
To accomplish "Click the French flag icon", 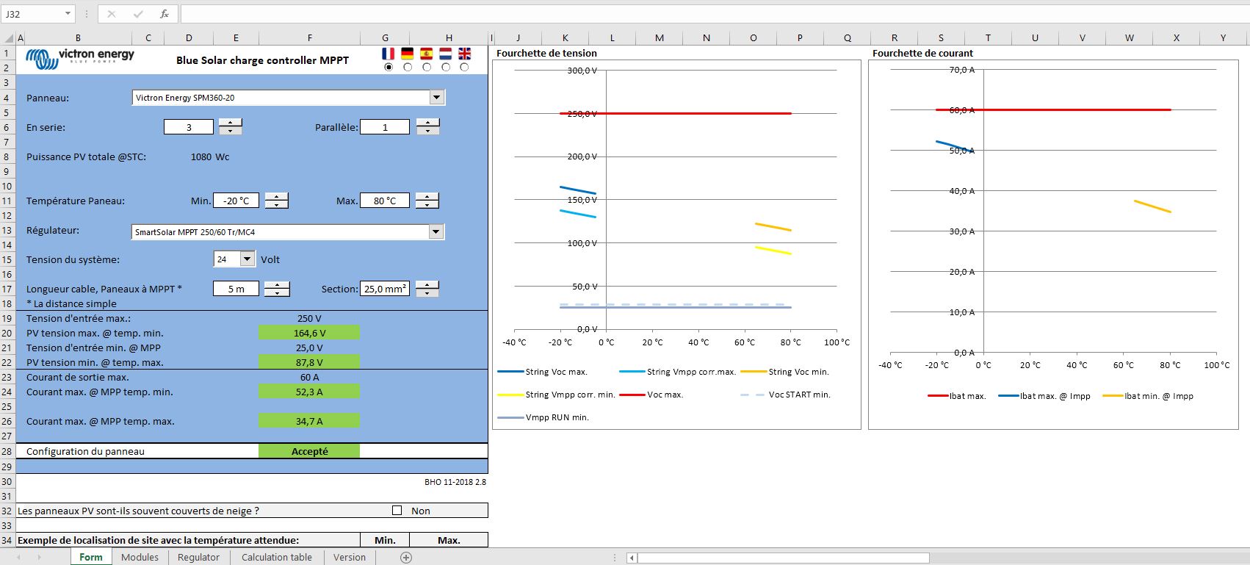I will 389,54.
